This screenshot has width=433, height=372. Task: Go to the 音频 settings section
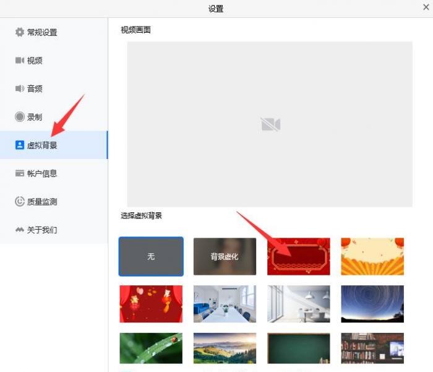pos(54,89)
